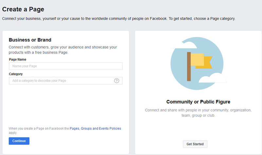Click the 'Connect with customers' description text
Image resolution: width=262 pixels, height=155 pixels.
click(x=63, y=50)
